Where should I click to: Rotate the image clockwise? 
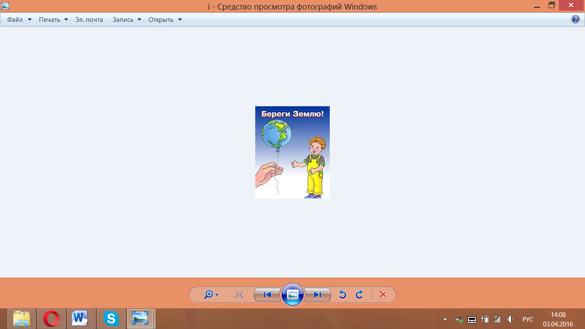pos(359,295)
